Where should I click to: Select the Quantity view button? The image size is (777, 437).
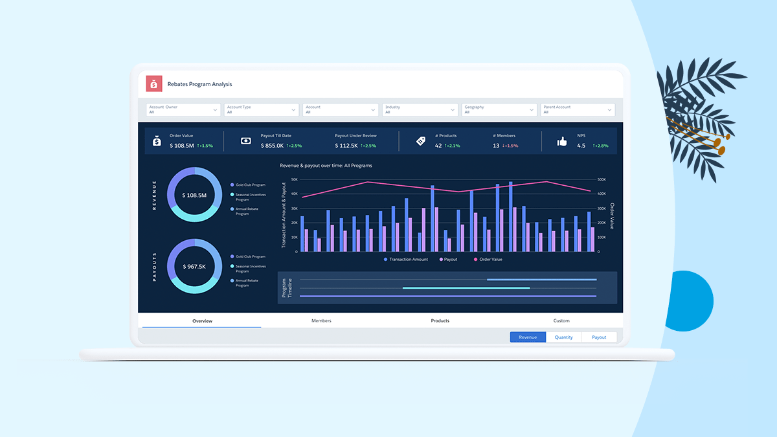click(563, 337)
